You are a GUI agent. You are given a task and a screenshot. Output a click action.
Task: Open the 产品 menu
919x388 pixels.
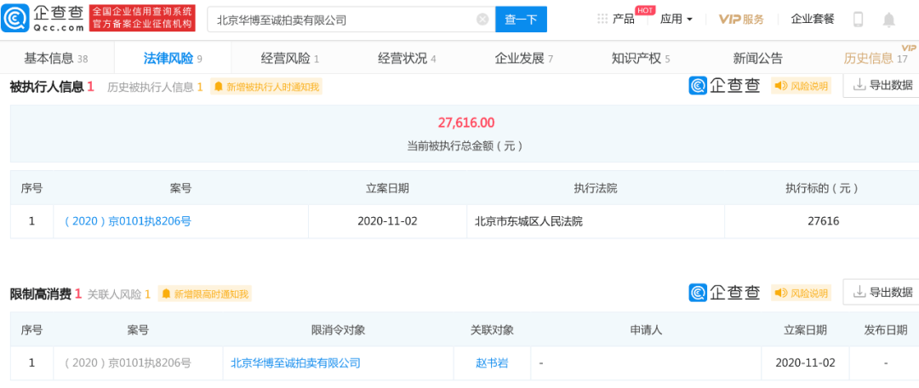(624, 19)
